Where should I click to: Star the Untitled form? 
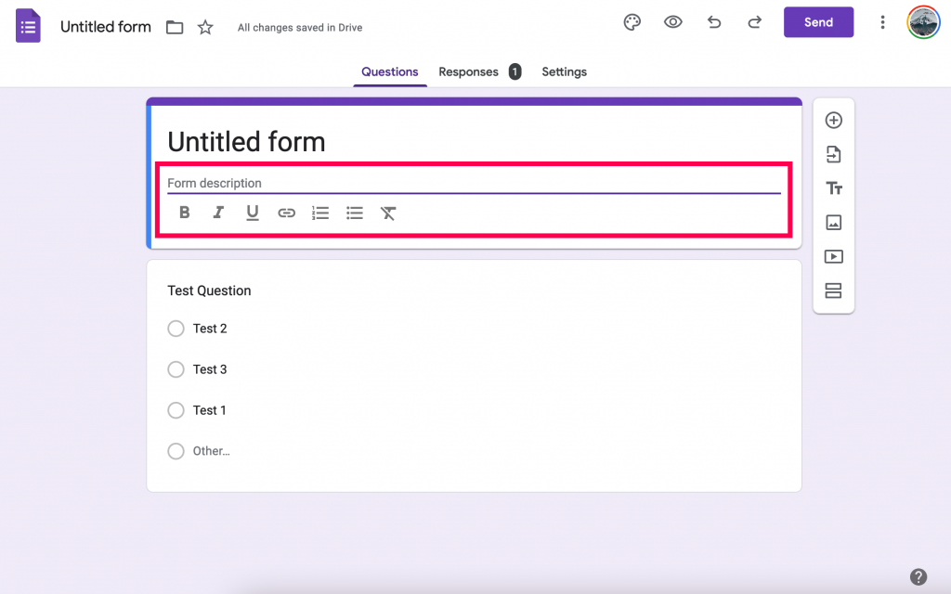205,27
